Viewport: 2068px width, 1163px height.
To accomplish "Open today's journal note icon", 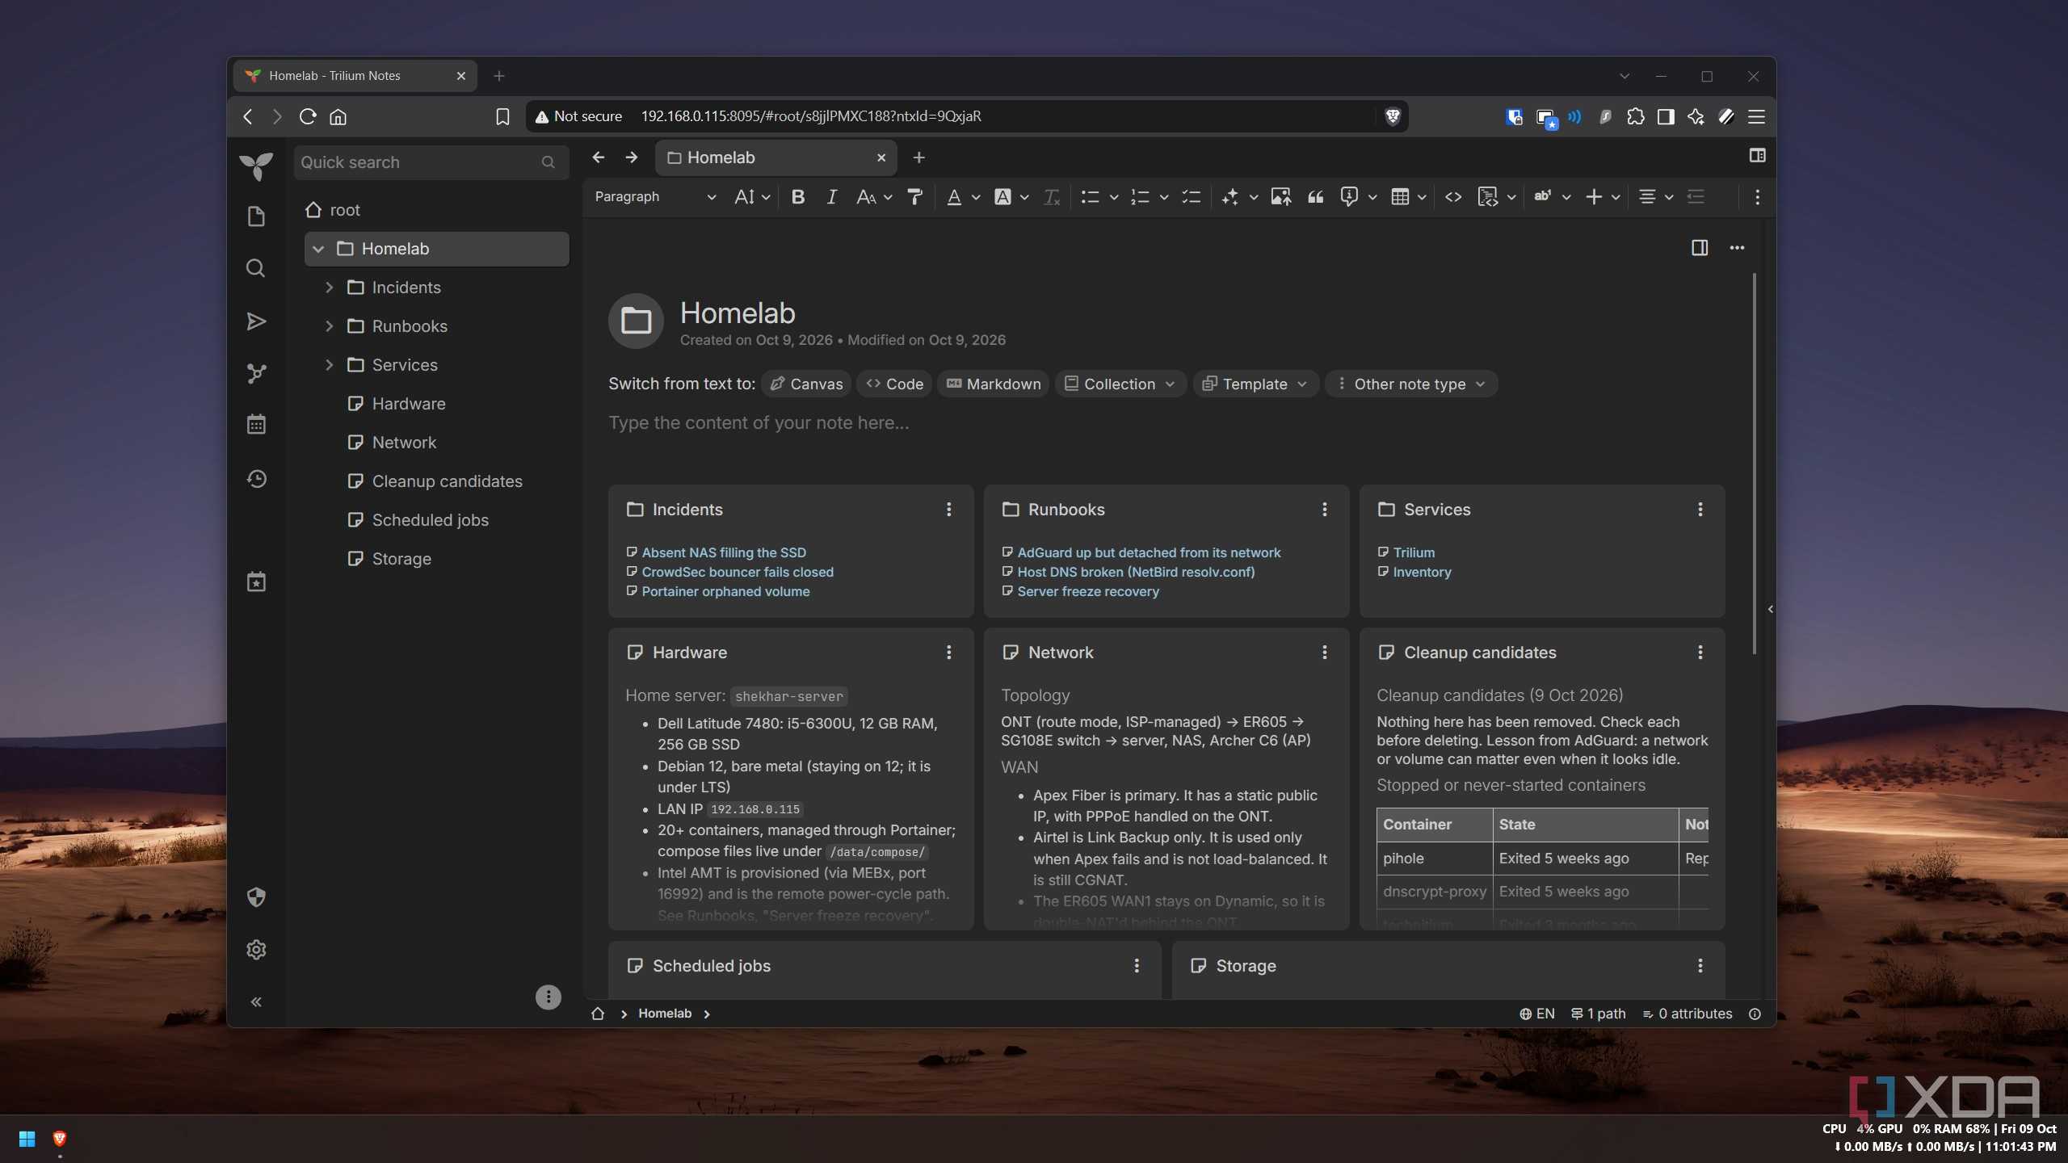I will pyautogui.click(x=256, y=581).
